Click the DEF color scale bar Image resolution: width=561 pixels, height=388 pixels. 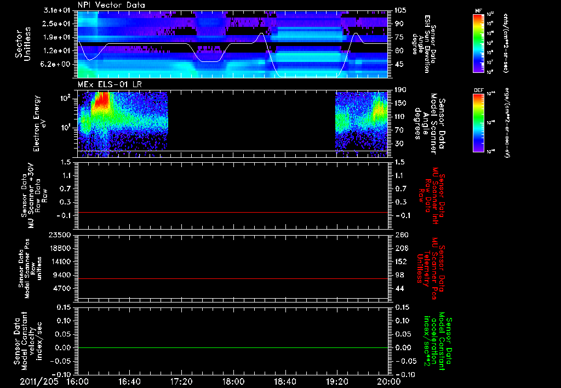point(479,123)
